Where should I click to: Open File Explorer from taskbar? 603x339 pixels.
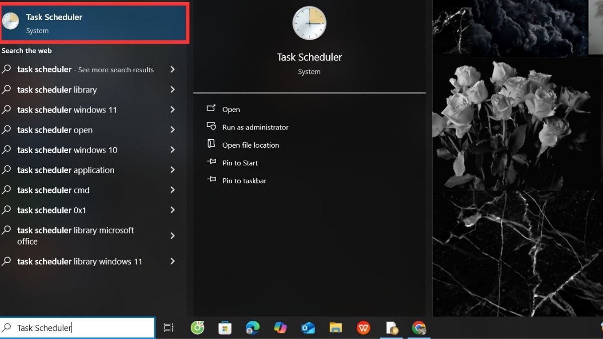336,327
